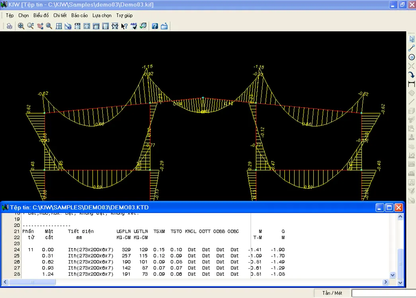Image resolution: width=416 pixels, height=298 pixels.
Task: Pick the line segment tool in right sidebar
Action: point(412,48)
